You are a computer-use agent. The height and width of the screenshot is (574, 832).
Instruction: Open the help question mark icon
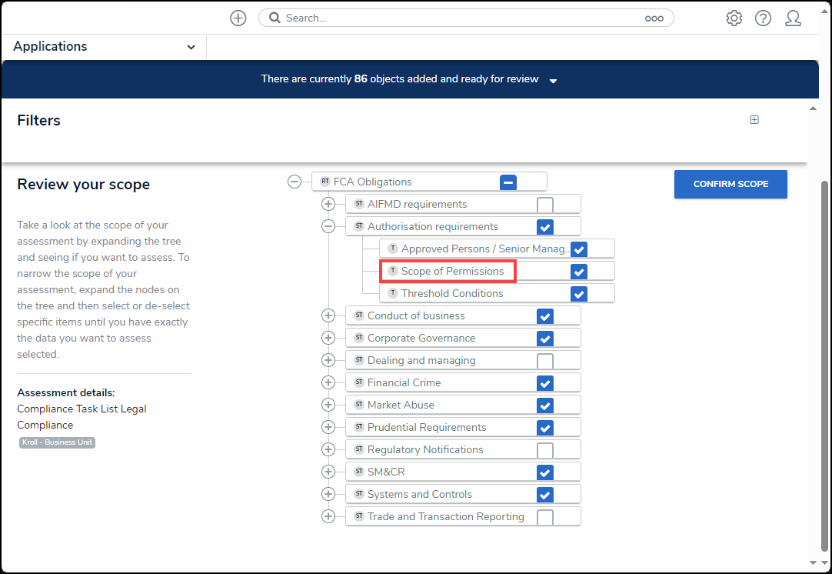[763, 18]
